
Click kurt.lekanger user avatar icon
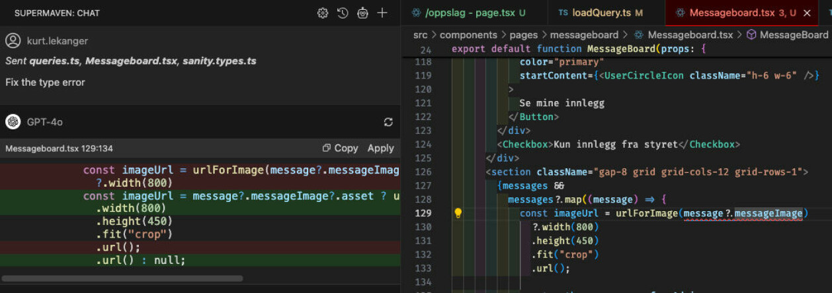click(13, 41)
